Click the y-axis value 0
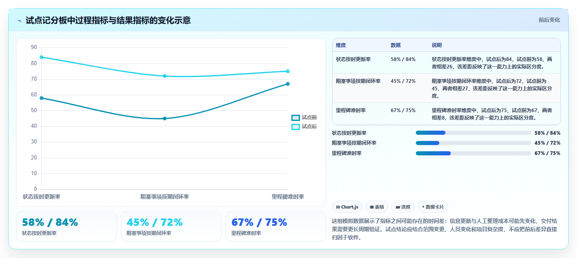The image size is (577, 258). [x=35, y=189]
